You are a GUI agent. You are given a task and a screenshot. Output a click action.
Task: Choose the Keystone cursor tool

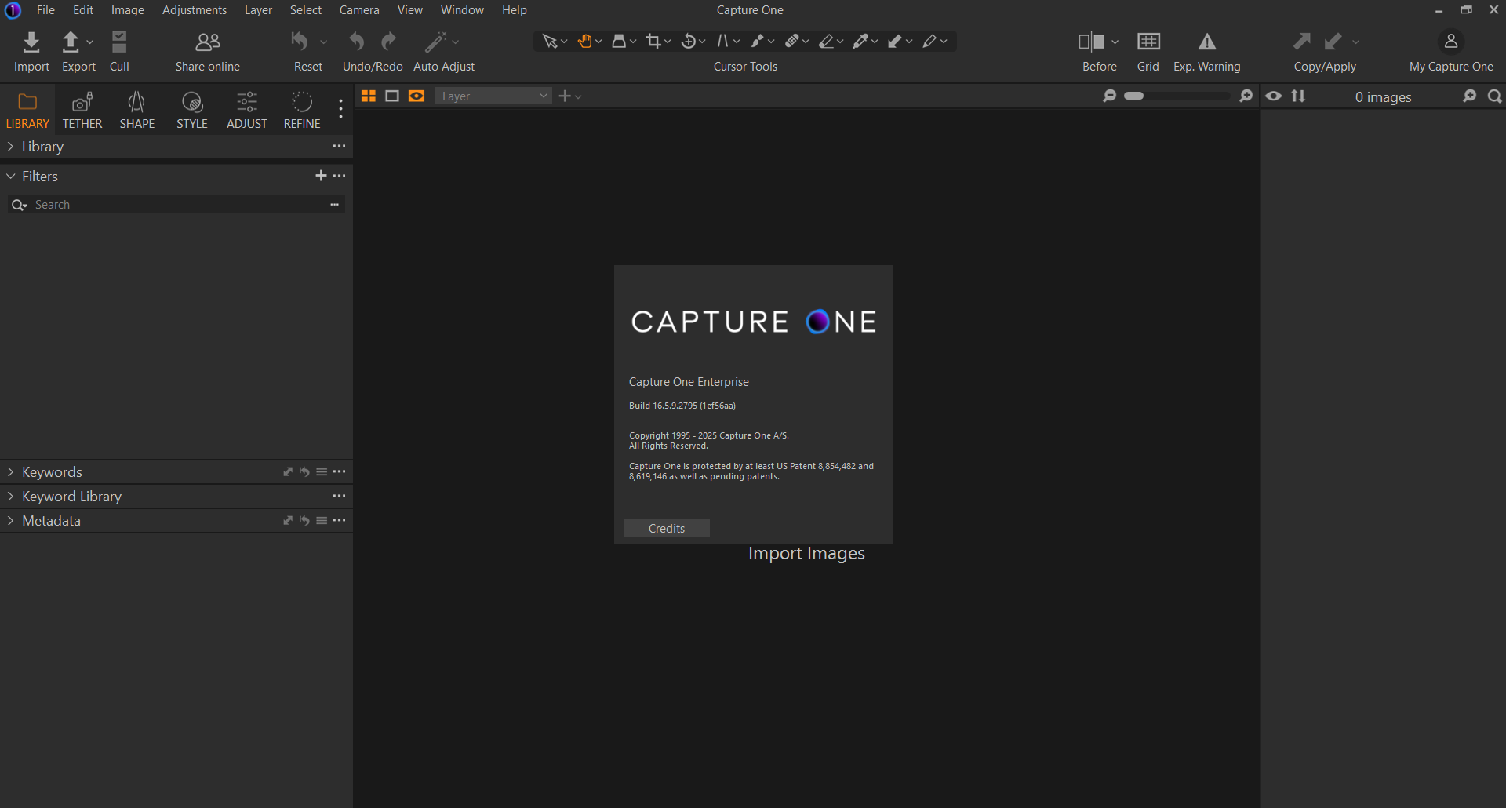pos(723,42)
